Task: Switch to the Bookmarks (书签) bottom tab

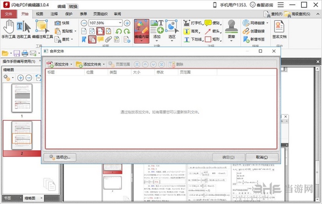Action: 8,198
